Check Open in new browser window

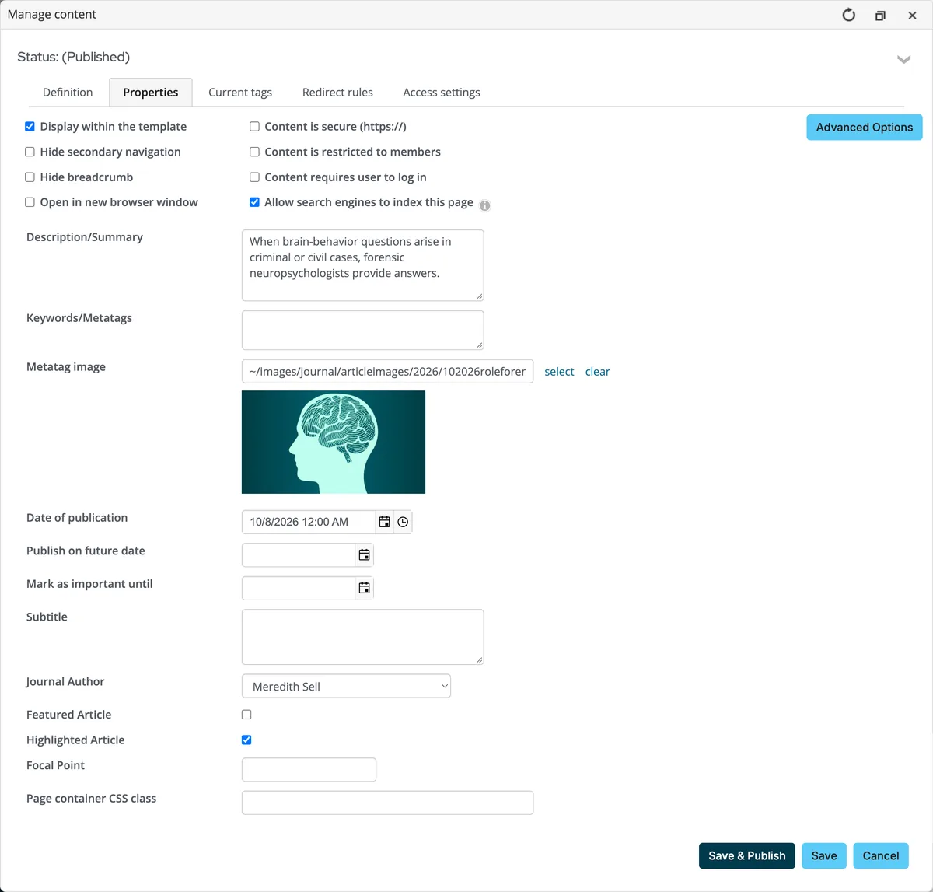pos(30,202)
